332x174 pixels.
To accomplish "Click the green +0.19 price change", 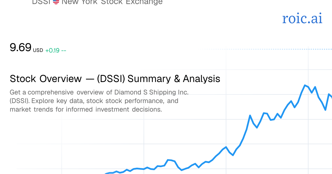I will (x=52, y=50).
